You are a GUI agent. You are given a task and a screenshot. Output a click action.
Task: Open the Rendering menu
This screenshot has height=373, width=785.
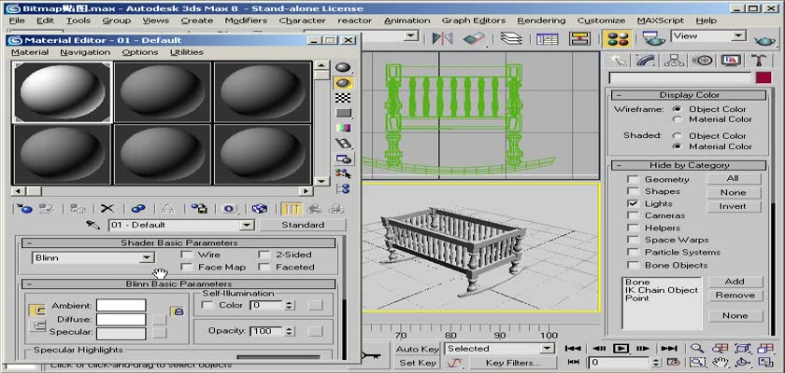click(x=541, y=21)
